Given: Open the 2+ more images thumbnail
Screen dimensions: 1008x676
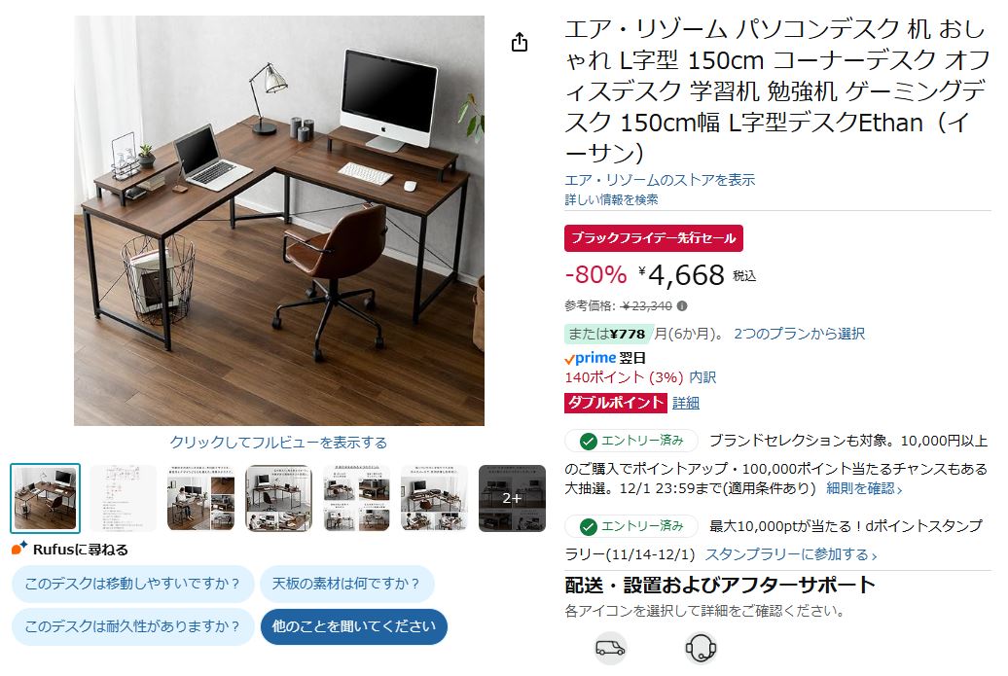Looking at the screenshot, I should [x=512, y=498].
